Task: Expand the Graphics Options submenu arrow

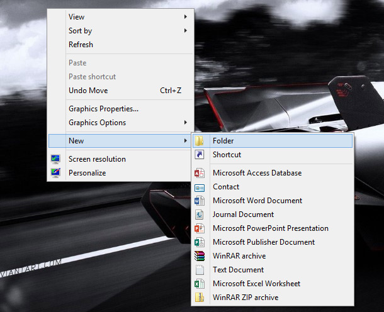Action: tap(185, 123)
